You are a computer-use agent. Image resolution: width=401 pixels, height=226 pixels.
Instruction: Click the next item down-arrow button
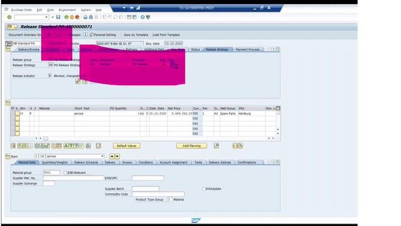pyautogui.click(x=117, y=156)
